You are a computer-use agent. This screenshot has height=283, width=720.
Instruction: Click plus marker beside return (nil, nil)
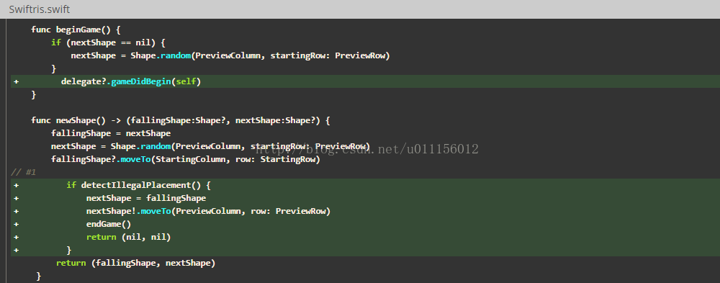(x=17, y=237)
